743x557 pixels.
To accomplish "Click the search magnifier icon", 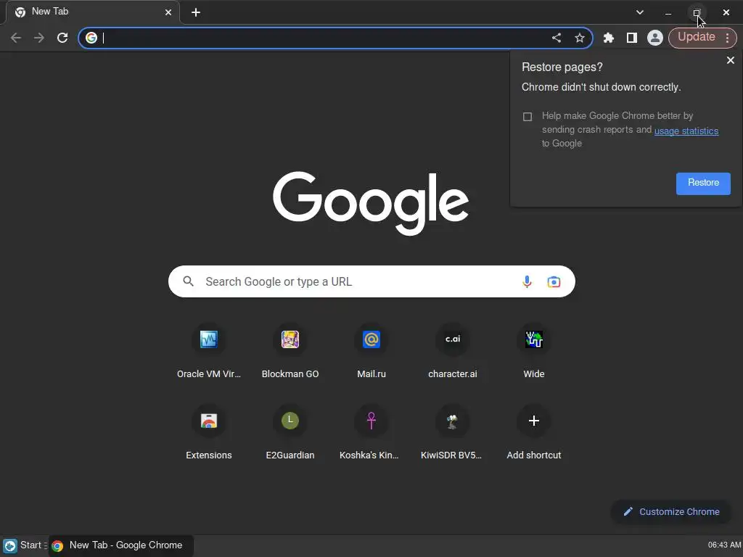I will [x=189, y=282].
